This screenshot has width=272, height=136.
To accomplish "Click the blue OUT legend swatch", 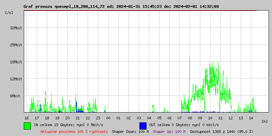I will (143, 125).
